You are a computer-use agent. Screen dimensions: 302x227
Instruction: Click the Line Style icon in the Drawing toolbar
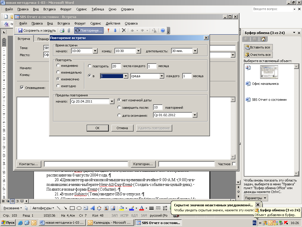pyautogui.click(x=151, y=208)
